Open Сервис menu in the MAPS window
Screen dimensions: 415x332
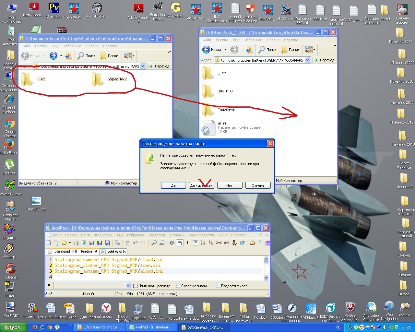(273, 40)
